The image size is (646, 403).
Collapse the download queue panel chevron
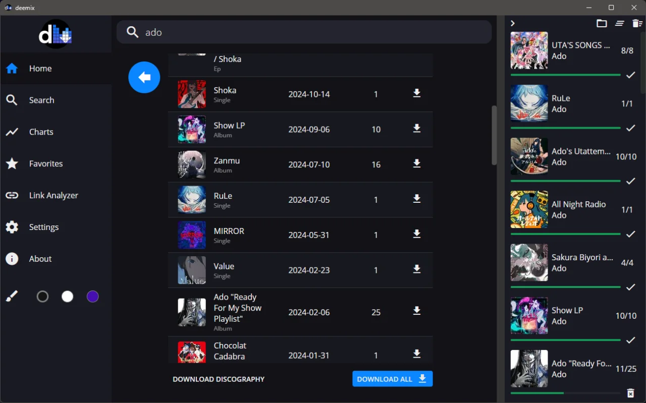tap(513, 23)
